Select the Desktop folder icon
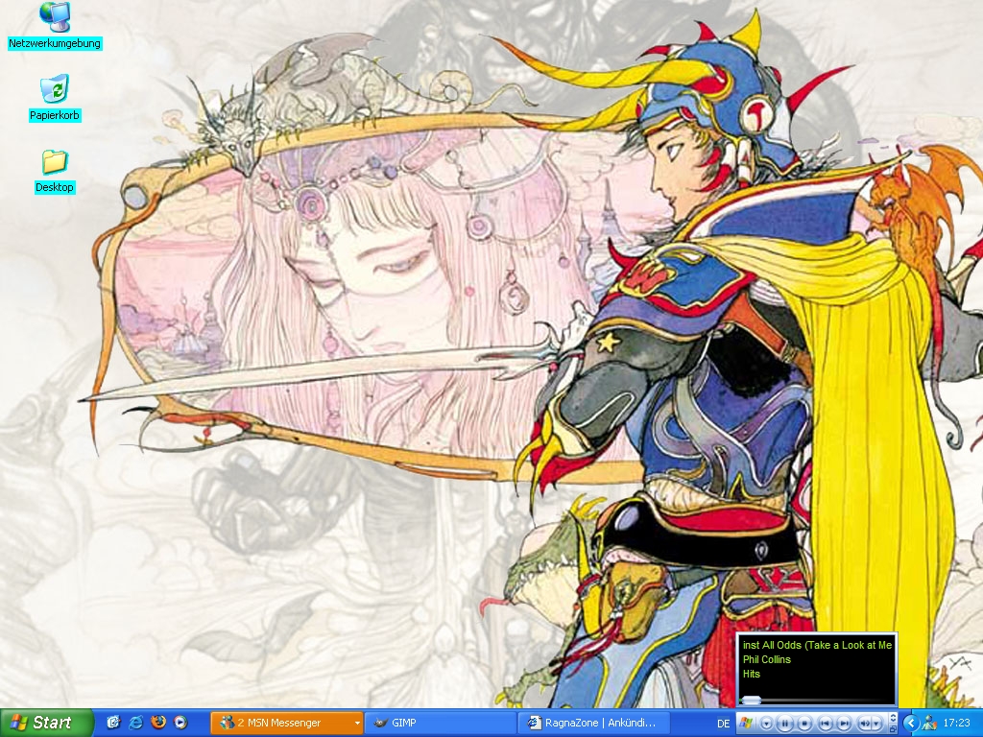 pos(54,161)
